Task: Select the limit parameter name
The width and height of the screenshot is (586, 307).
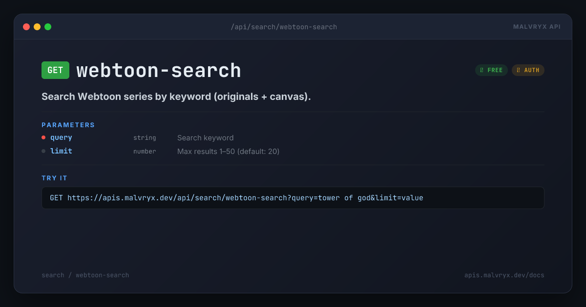Action: click(x=61, y=152)
